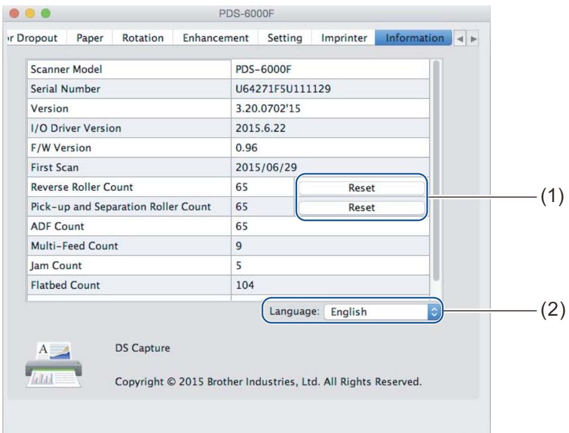Select the Flatbed Count label cell
The width and height of the screenshot is (569, 433).
pyautogui.click(x=129, y=285)
